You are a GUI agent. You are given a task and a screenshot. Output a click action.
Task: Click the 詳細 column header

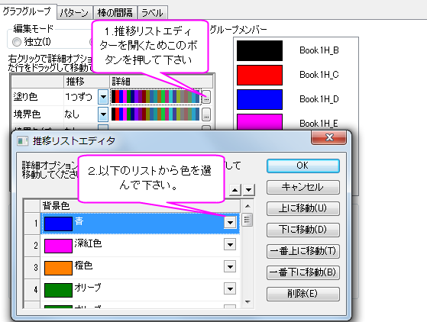coord(161,82)
